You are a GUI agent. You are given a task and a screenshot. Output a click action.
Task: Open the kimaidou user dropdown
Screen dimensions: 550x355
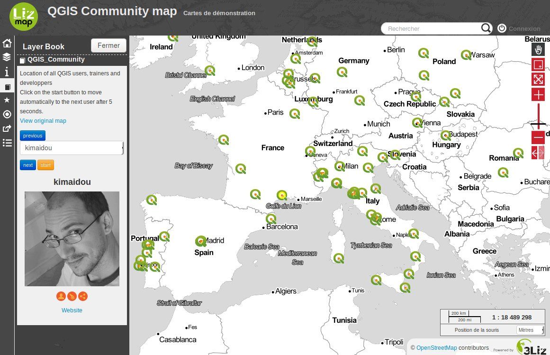pos(72,148)
